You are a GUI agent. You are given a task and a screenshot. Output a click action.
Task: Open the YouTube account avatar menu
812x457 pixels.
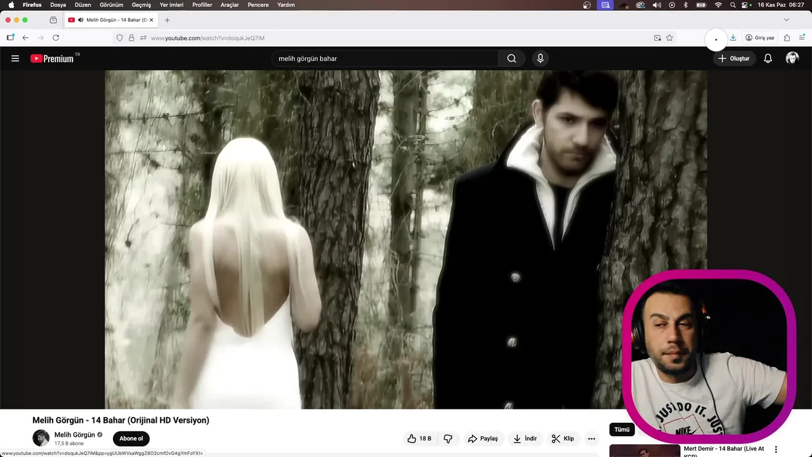click(792, 58)
